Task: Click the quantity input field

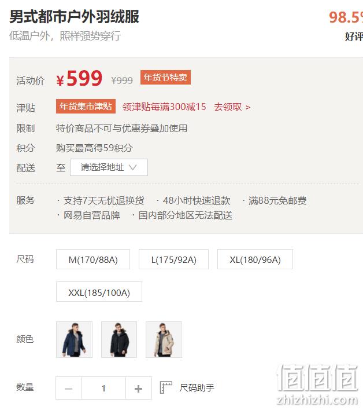Action: pyautogui.click(x=103, y=389)
